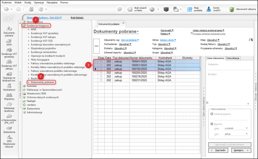This screenshot has height=159, width=258.
Task: Open Okres bieżący okres dropdown
Action: point(168,40)
